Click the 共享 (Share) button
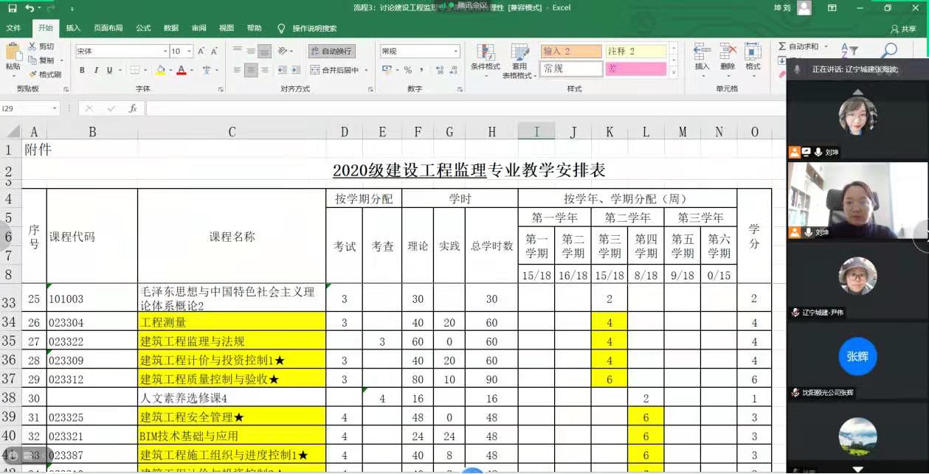Image resolution: width=929 pixels, height=474 pixels. [903, 29]
